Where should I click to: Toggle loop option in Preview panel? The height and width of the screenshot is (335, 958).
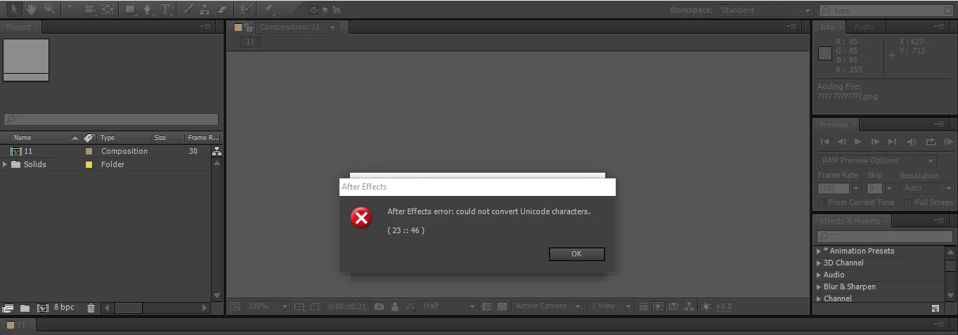[931, 142]
